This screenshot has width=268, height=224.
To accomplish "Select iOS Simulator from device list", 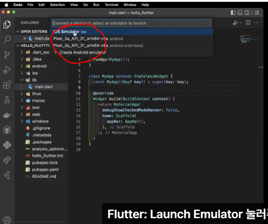I will tap(132, 32).
